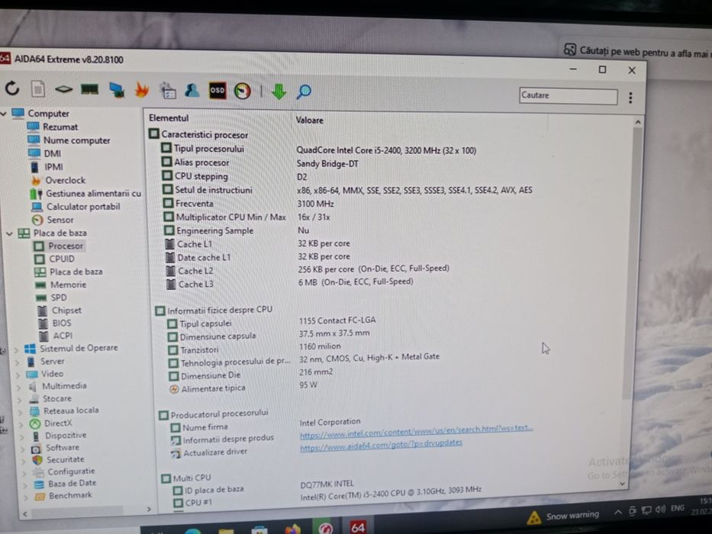Viewport: 712px width, 534px height.
Task: Show hidden system tray icons chevron
Action: (618, 512)
